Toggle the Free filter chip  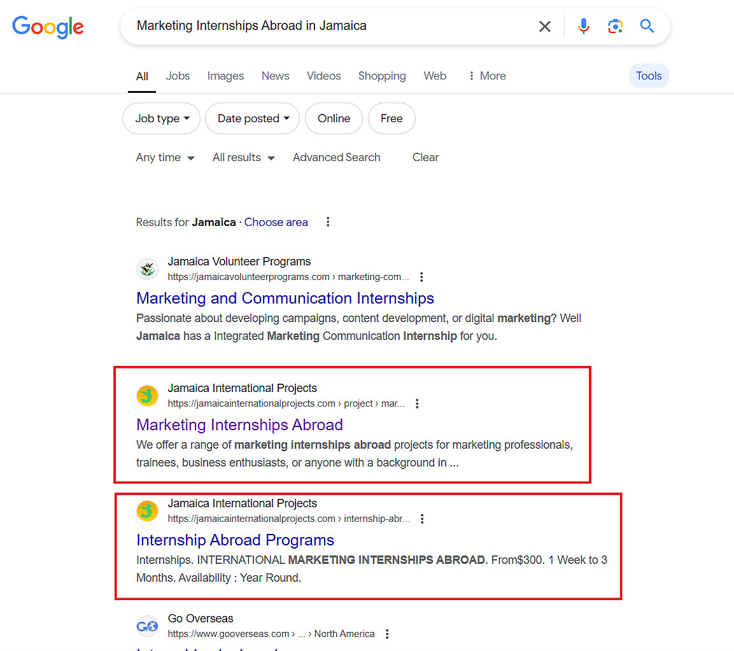pyautogui.click(x=392, y=118)
